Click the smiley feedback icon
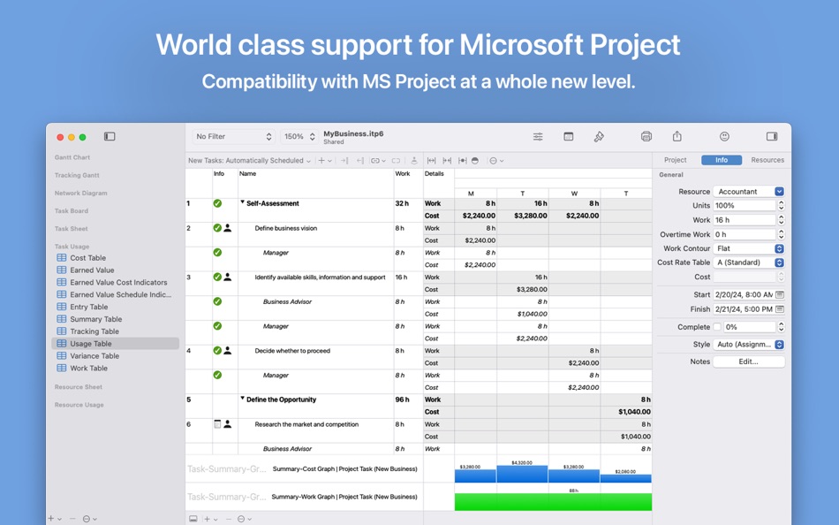Viewport: 839px width, 525px height. [724, 137]
